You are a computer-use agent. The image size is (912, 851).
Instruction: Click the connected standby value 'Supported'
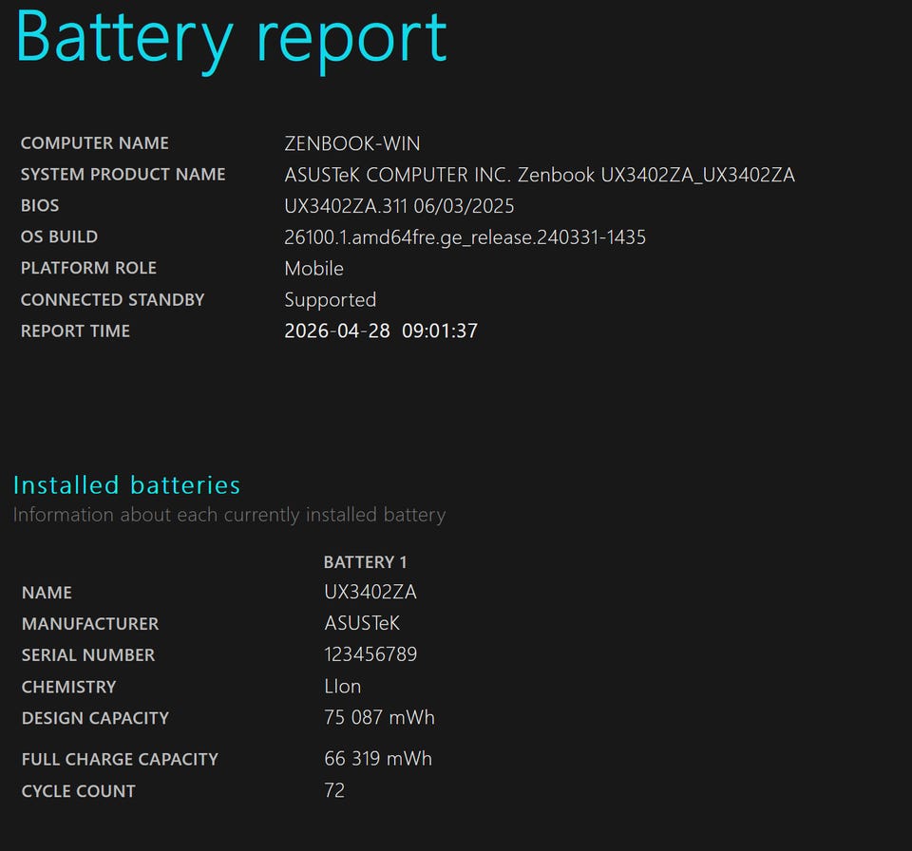pyautogui.click(x=331, y=300)
